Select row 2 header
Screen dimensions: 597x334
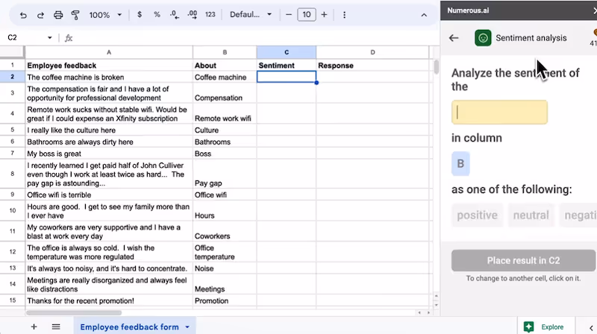coord(12,78)
